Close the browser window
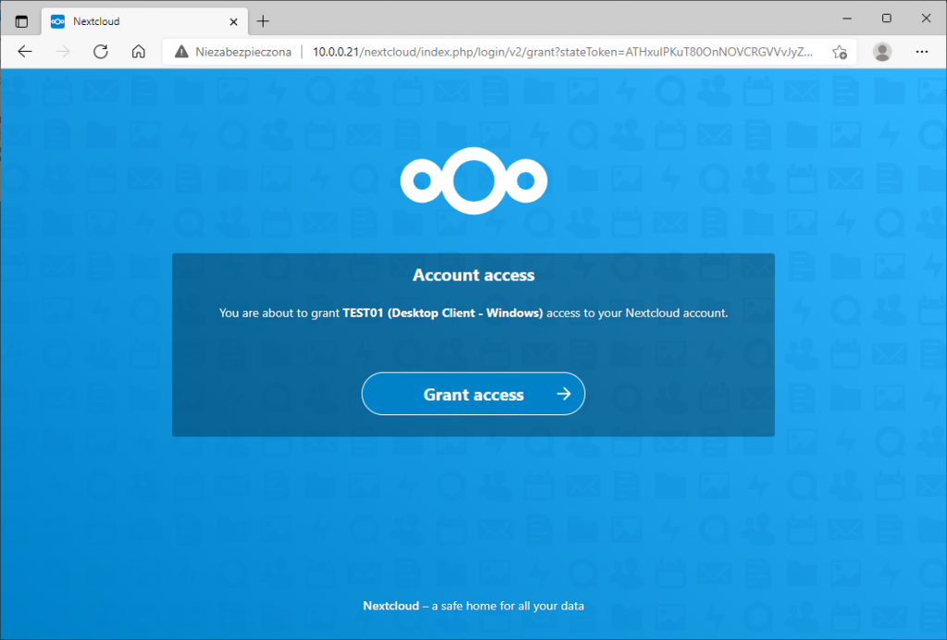Screen dimensions: 947x640 tap(926, 18)
